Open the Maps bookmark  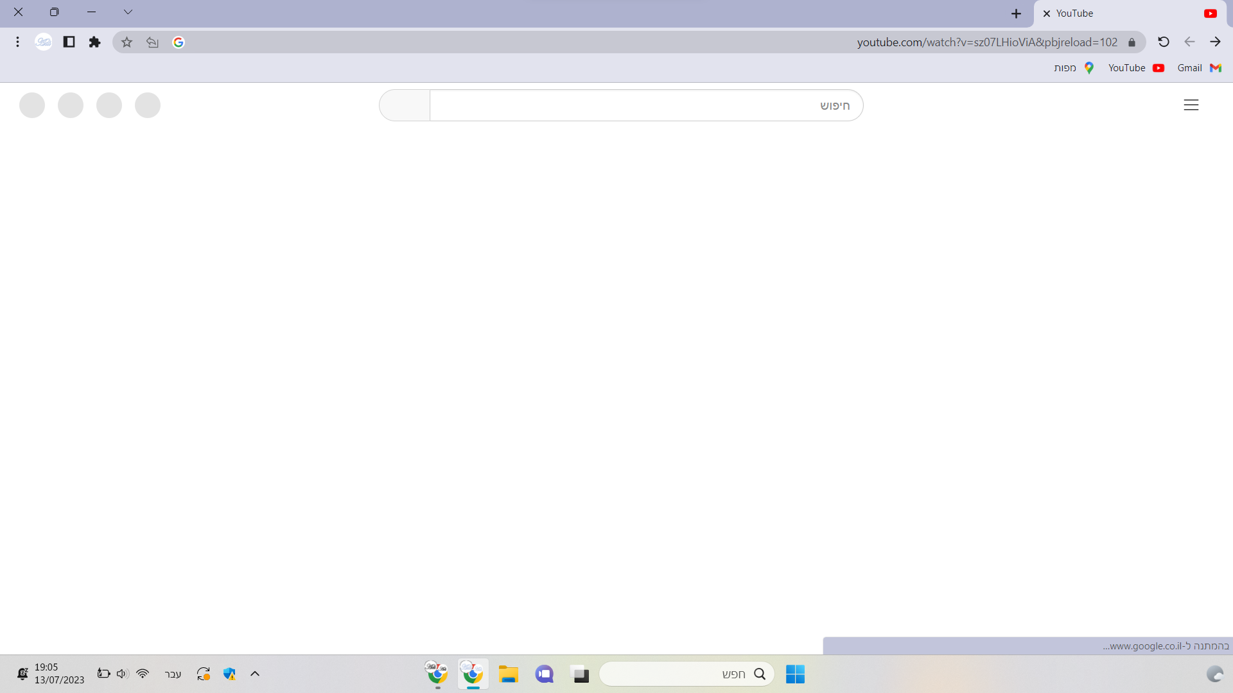tap(1073, 68)
